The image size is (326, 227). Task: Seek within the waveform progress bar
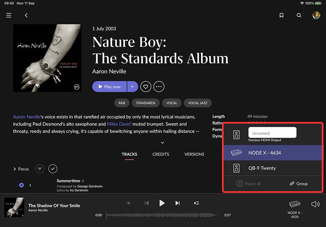pyautogui.click(x=163, y=215)
